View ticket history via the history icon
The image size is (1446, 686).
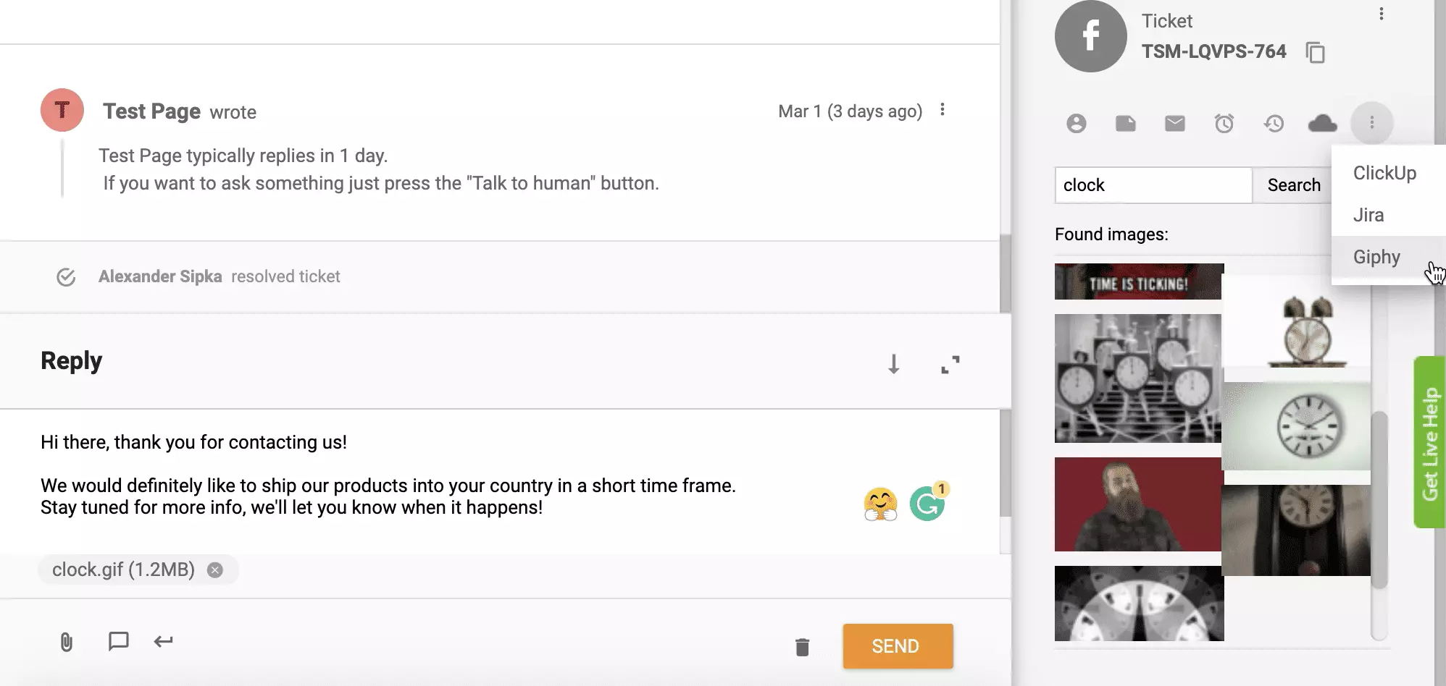tap(1274, 123)
